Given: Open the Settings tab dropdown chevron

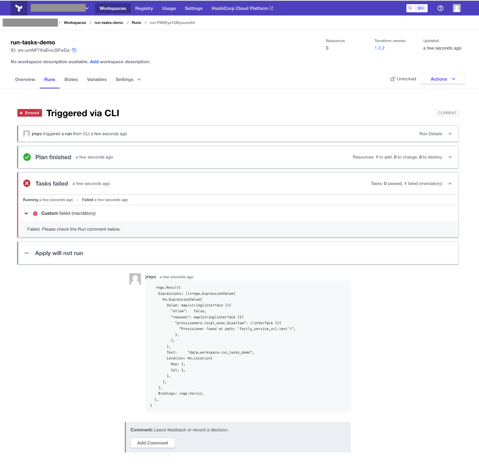Looking at the screenshot, I should pos(139,80).
